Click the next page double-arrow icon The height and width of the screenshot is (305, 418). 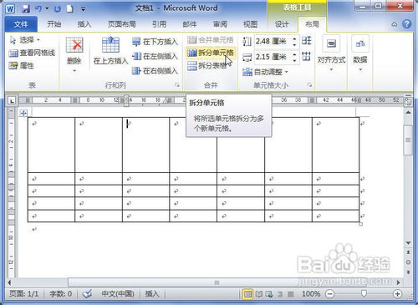pyautogui.click(x=408, y=272)
